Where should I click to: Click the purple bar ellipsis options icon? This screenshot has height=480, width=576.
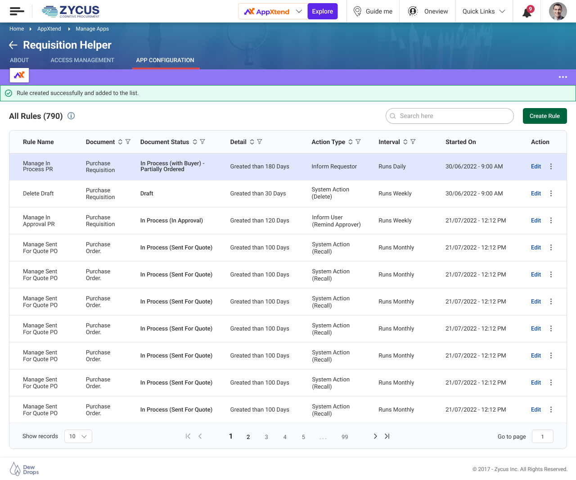562,77
